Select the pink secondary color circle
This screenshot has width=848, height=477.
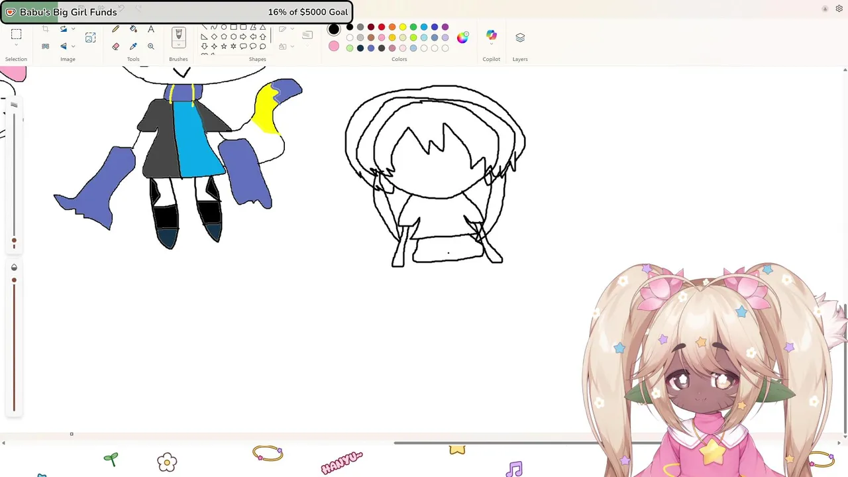(334, 46)
